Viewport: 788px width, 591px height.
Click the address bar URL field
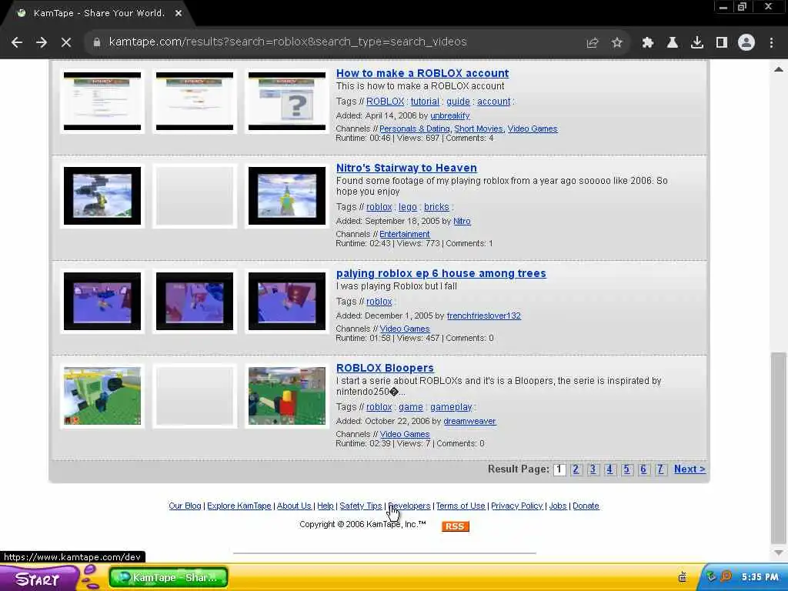288,42
